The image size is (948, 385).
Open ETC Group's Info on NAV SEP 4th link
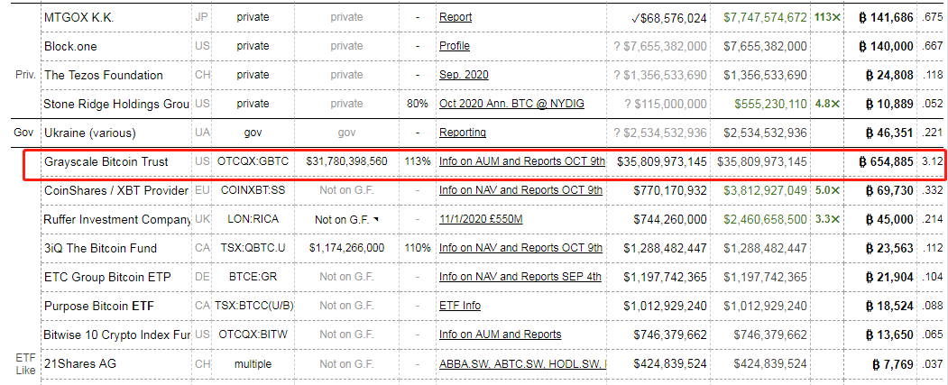point(520,277)
